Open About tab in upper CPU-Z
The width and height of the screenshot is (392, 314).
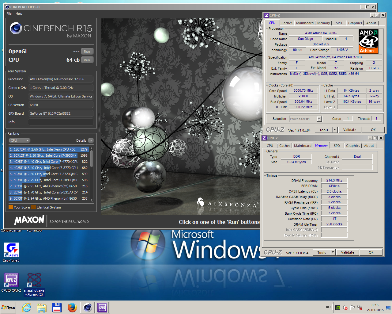[371, 23]
